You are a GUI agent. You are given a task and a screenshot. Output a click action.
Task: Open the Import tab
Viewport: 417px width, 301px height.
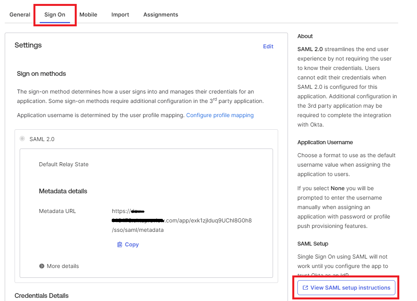point(120,15)
